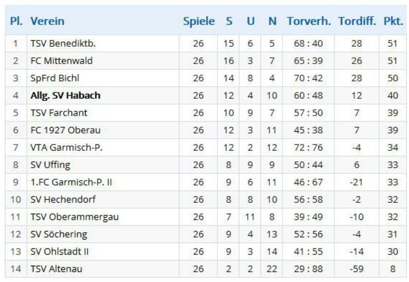Open the FC Mittenwald team link
Viewport: 409px width, 282px height.
pos(61,61)
